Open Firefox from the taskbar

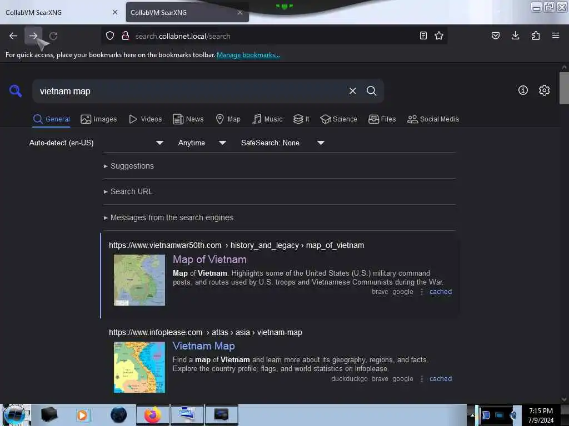[153, 415]
